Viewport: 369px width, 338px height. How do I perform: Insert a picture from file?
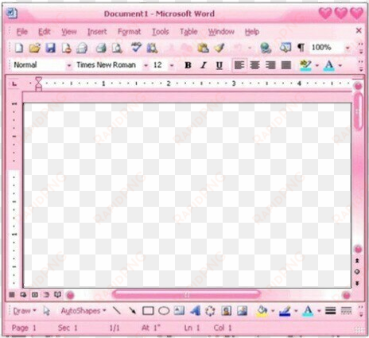[x=242, y=311]
